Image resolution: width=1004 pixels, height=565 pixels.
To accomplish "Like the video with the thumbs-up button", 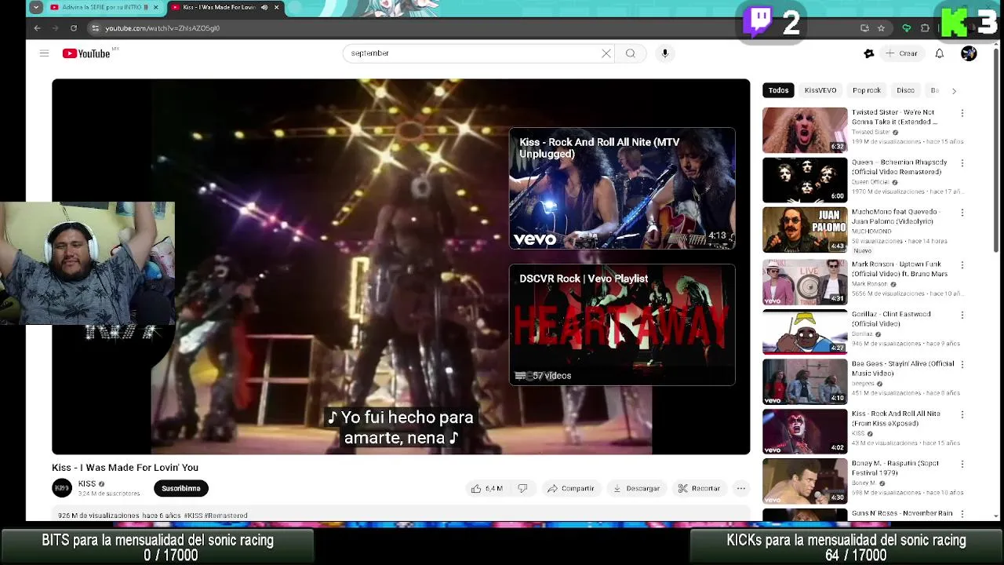I will [487, 488].
